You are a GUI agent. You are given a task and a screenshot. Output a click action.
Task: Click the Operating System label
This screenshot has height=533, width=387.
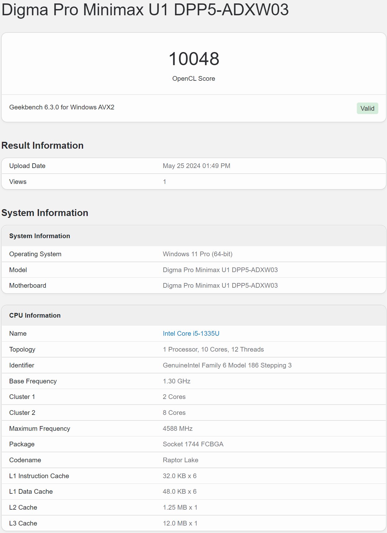(35, 254)
